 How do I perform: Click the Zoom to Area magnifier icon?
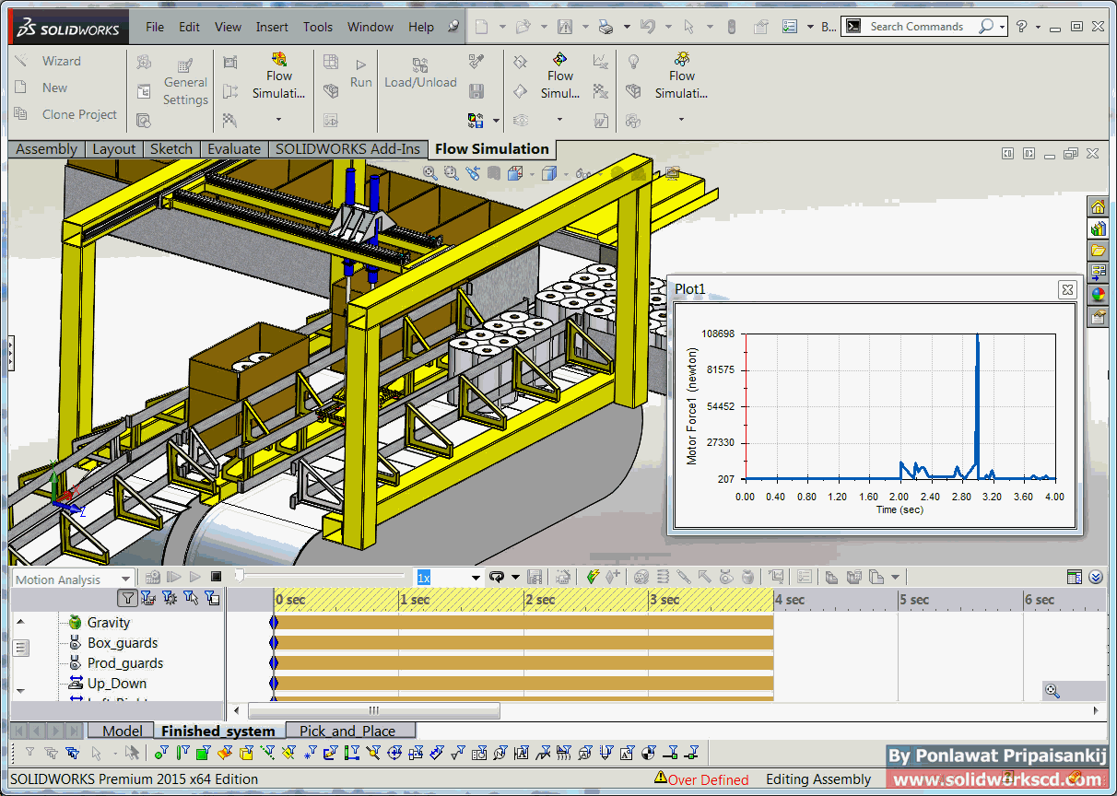pos(451,172)
